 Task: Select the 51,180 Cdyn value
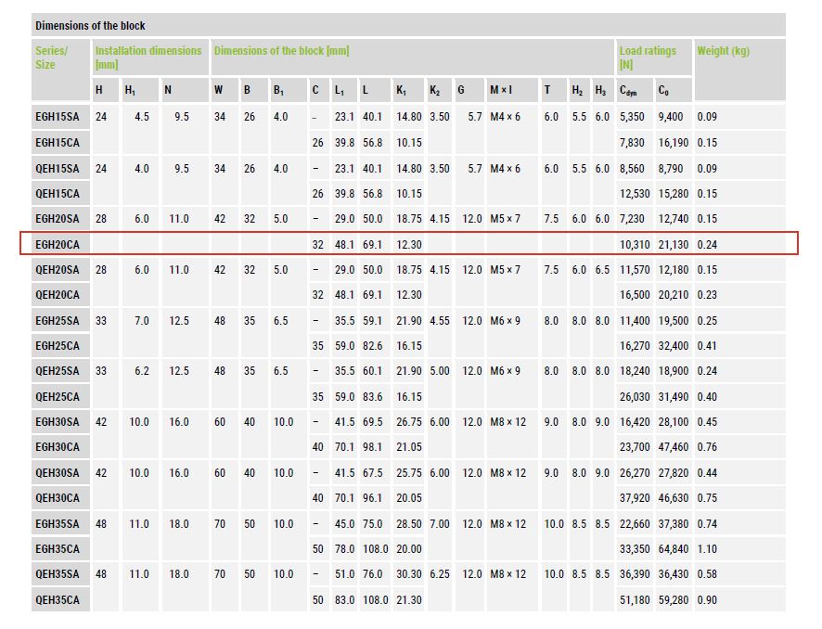coord(636,600)
